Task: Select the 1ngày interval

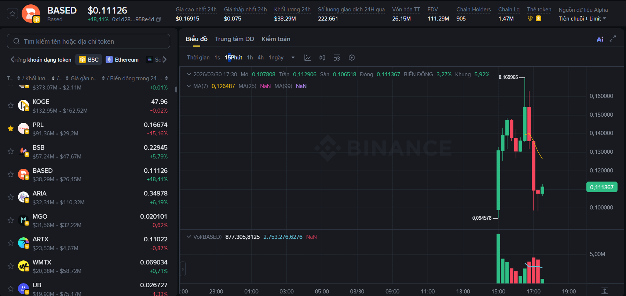Action: (276, 58)
